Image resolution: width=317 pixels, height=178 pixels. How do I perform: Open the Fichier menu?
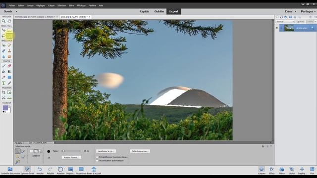12,5
